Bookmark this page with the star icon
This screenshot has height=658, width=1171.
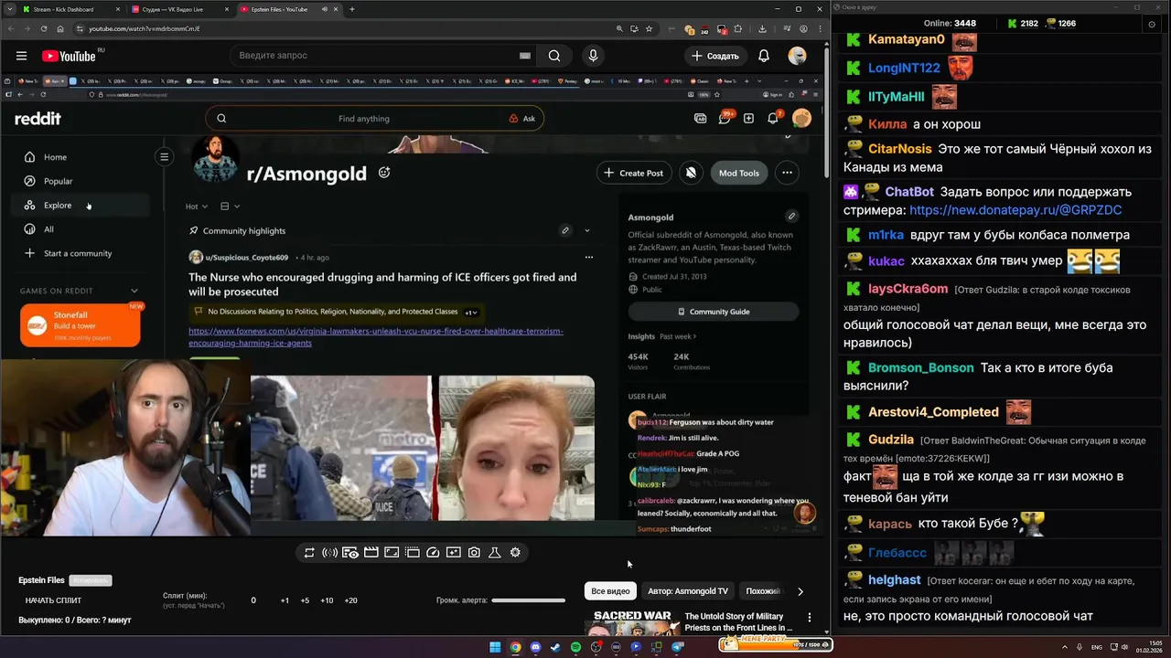[650, 28]
